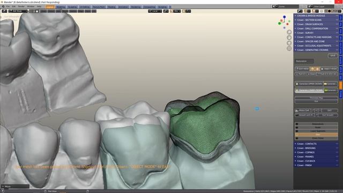This screenshot has width=343, height=193.
Task: Click the Smooth with Pr... button
Action: [x=305, y=115]
